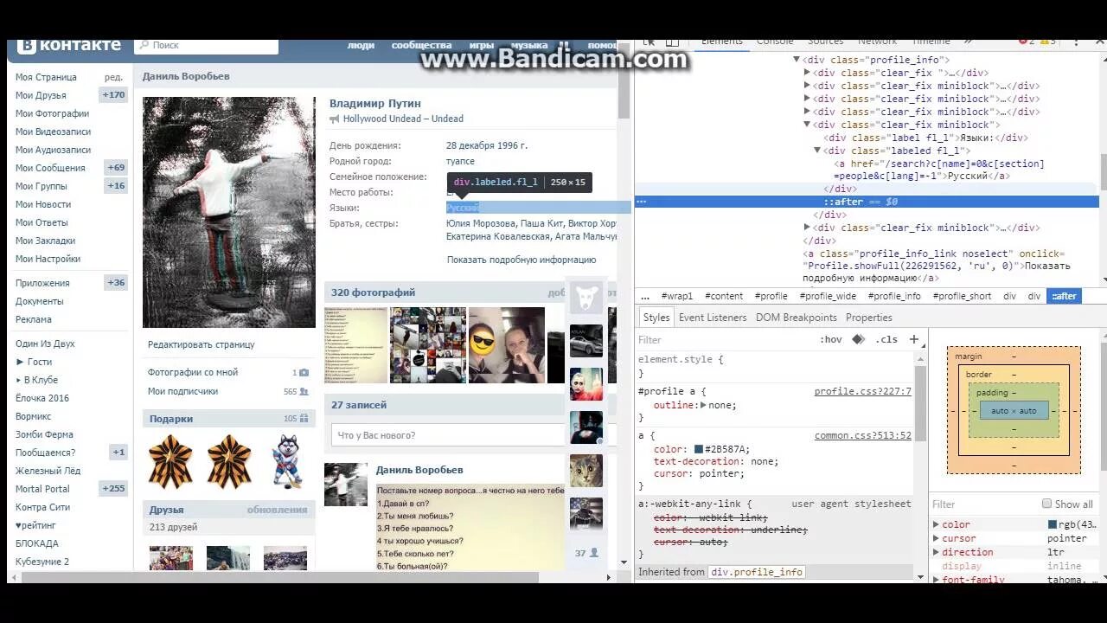Click the ::after breadcrumb item

pyautogui.click(x=1065, y=296)
